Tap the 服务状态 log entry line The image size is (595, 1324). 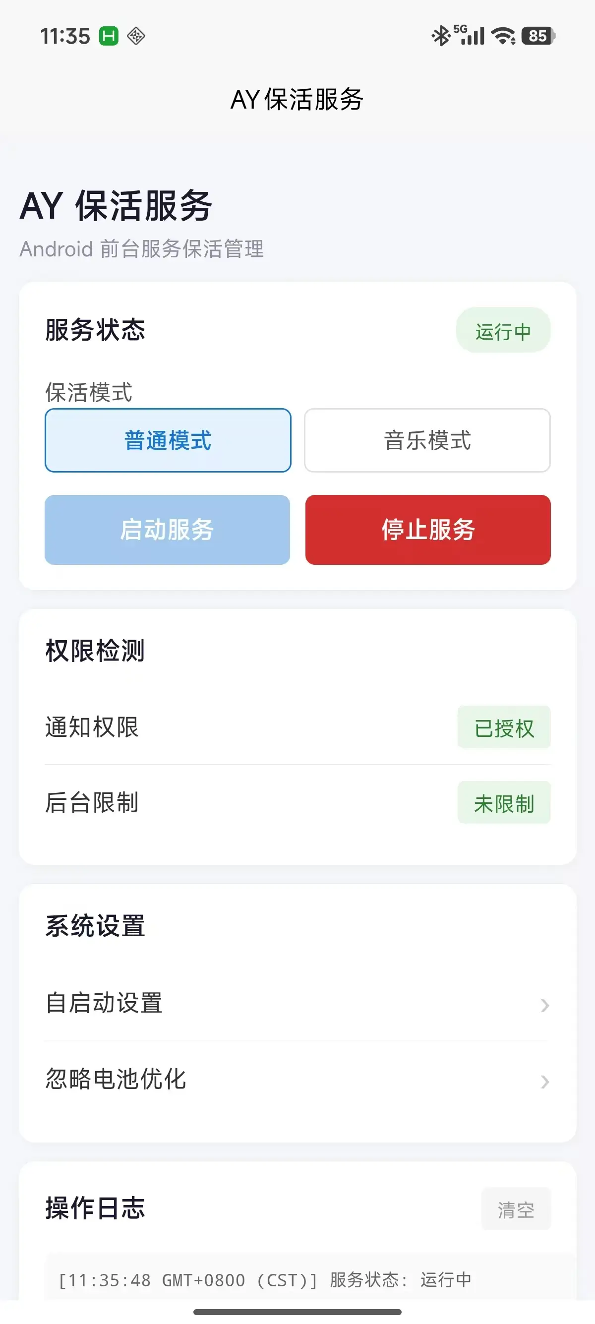click(x=265, y=1280)
